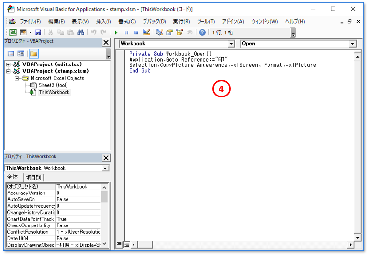Click the View Object icon in Project panel
The width and height of the screenshot is (368, 257).
[21, 54]
